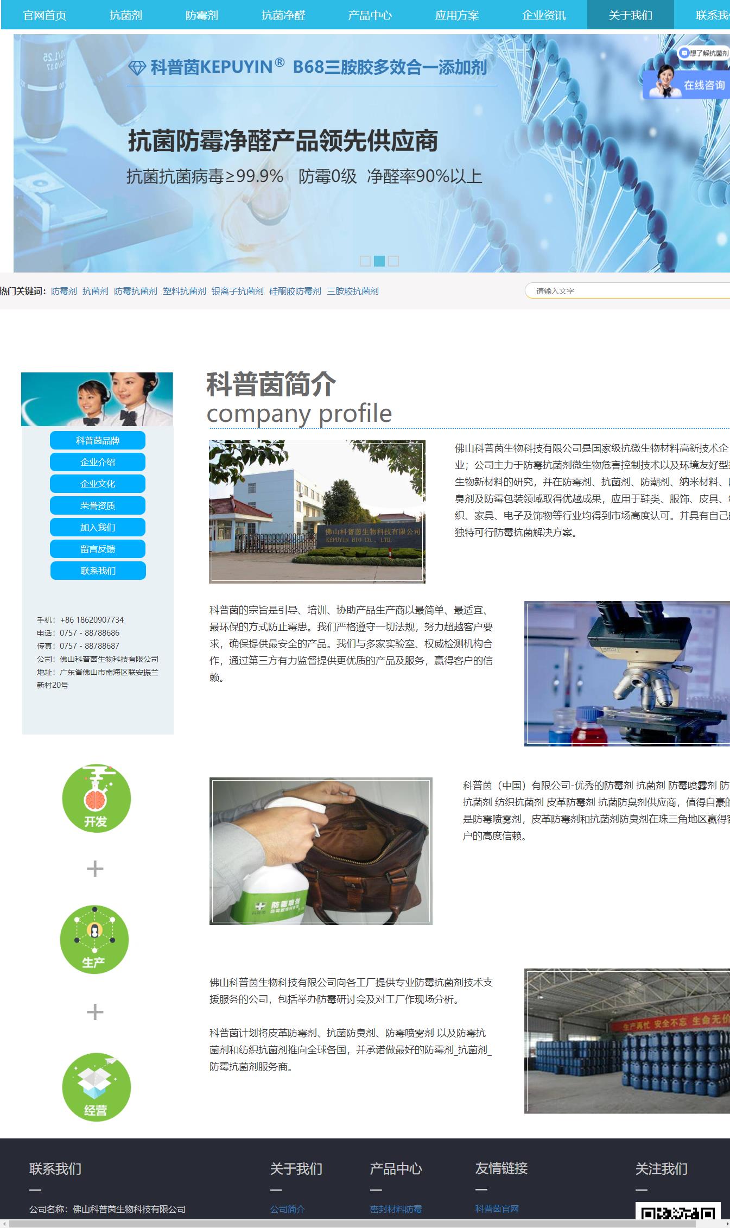730x1228 pixels.
Task: Click the green 经营 circle icon
Action: 96,1087
